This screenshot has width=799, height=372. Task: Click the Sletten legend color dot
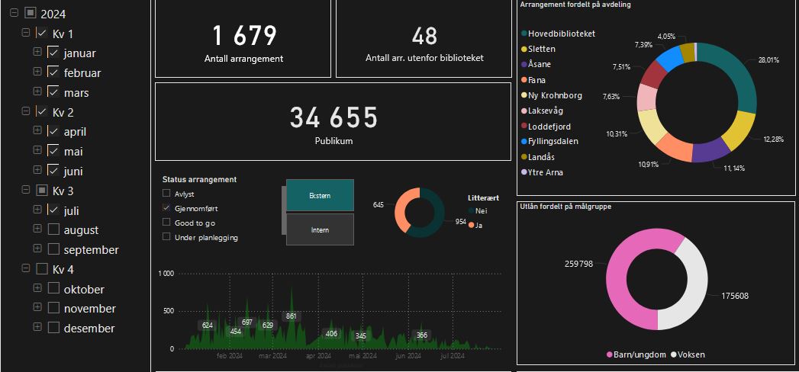[x=524, y=50]
